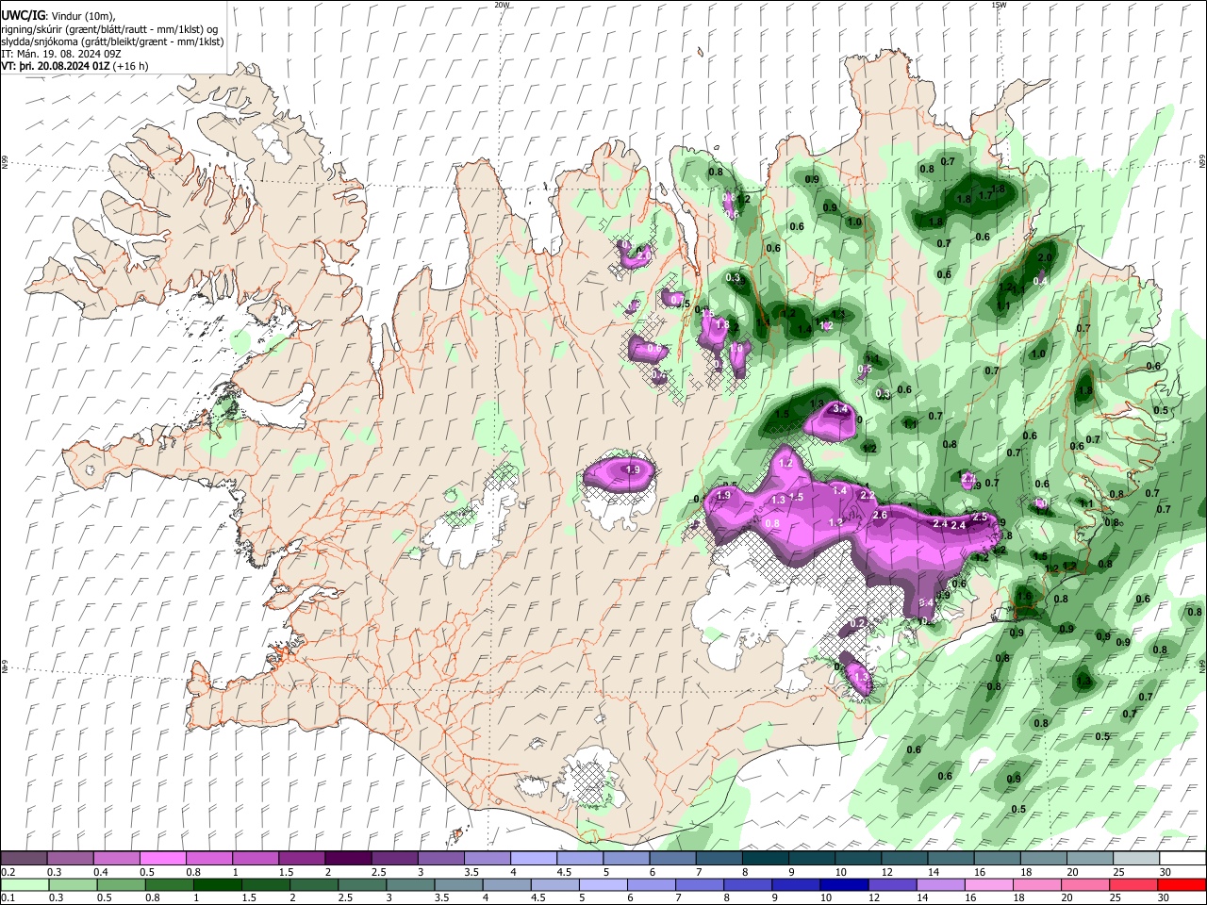
Task: Click the pale lavender swatch labeled 4
Action: (x=533, y=859)
